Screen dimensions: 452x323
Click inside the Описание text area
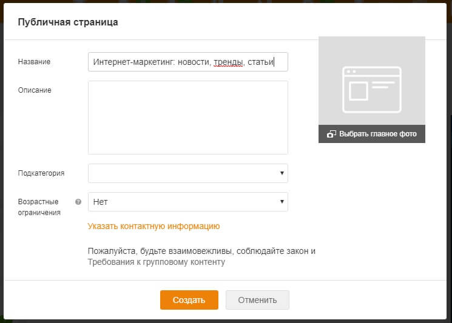point(187,118)
